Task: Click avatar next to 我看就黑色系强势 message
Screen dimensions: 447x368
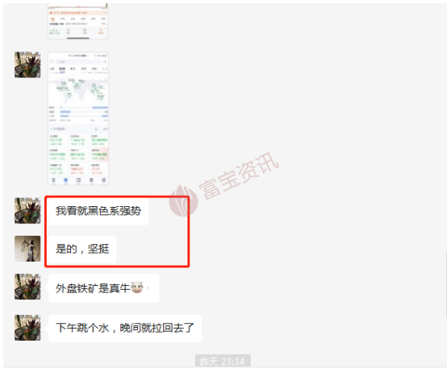Action: coord(27,211)
